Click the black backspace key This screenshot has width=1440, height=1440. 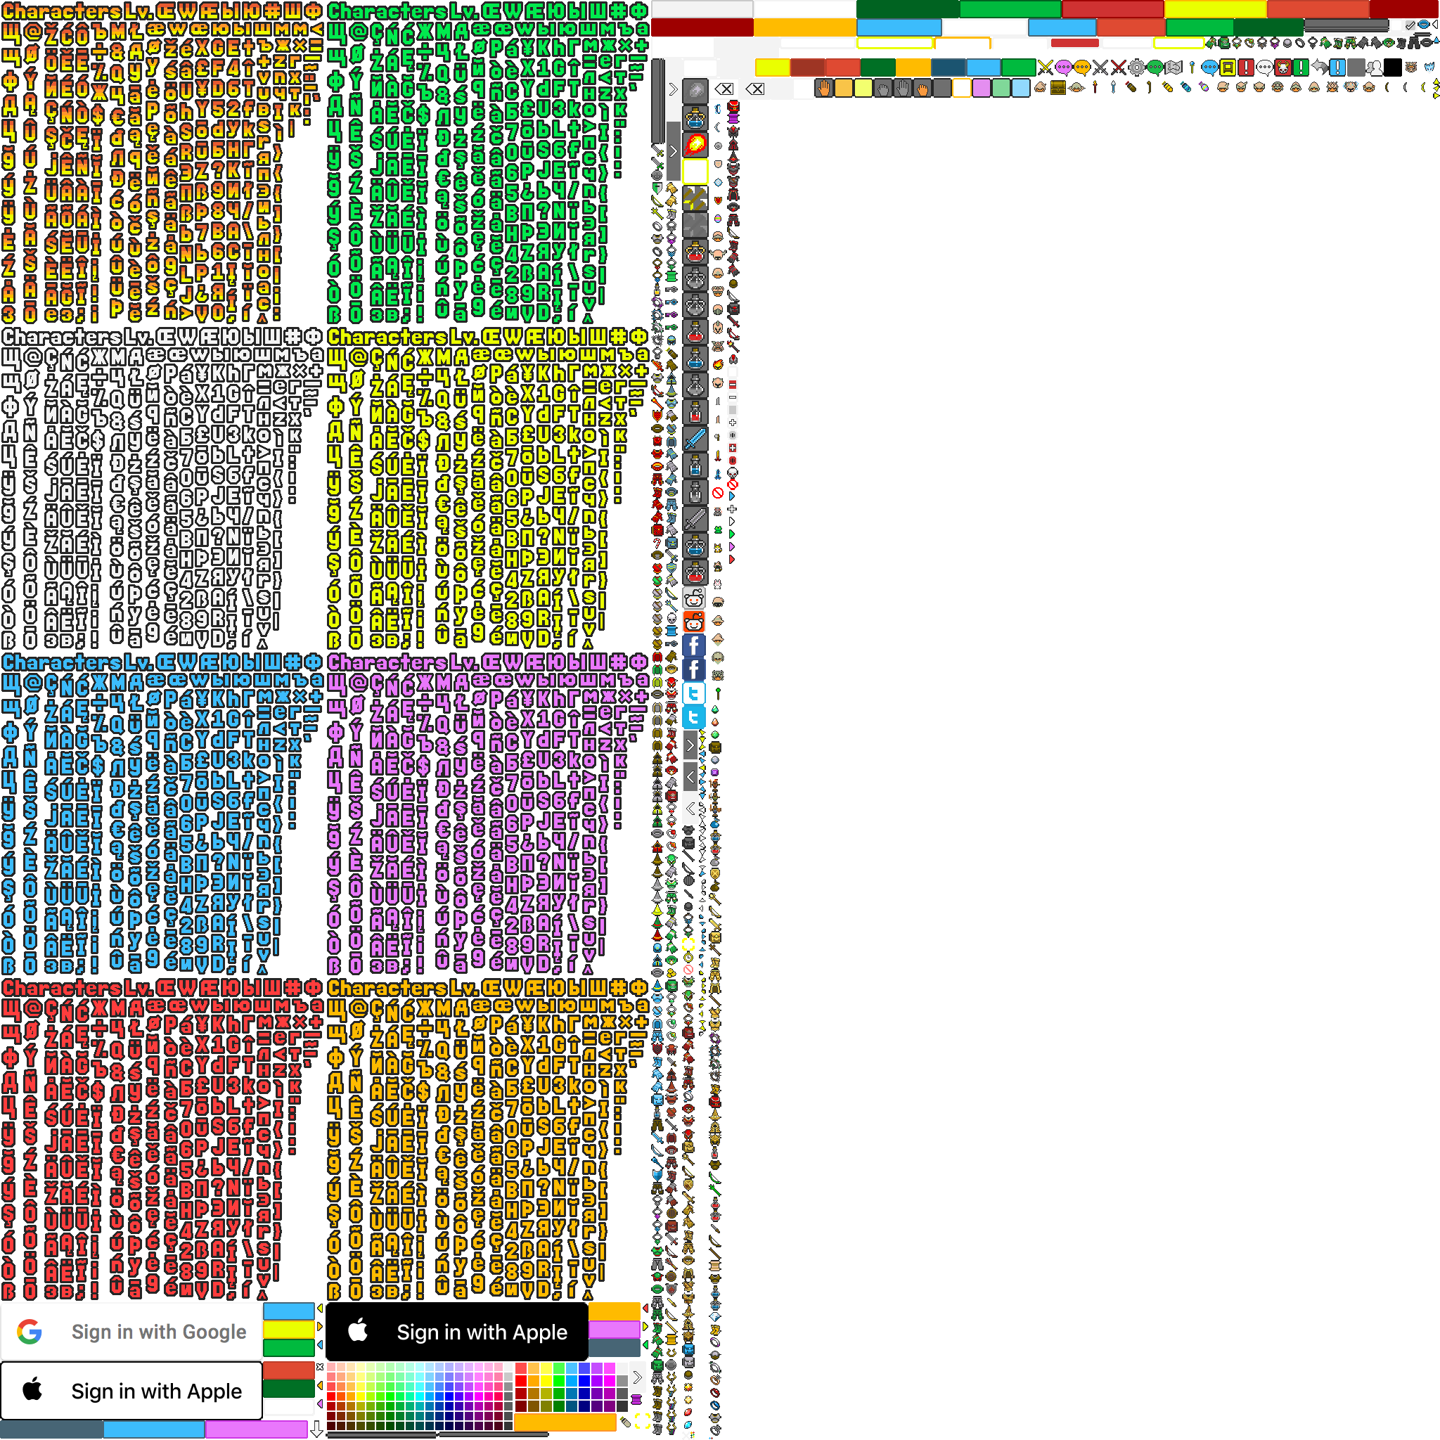click(x=723, y=89)
